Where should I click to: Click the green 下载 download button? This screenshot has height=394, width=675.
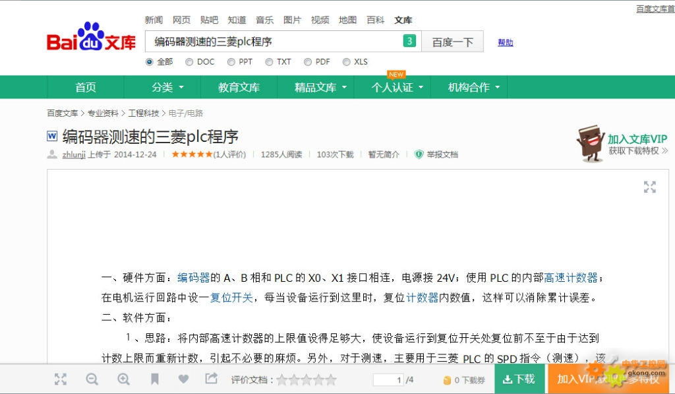519,379
